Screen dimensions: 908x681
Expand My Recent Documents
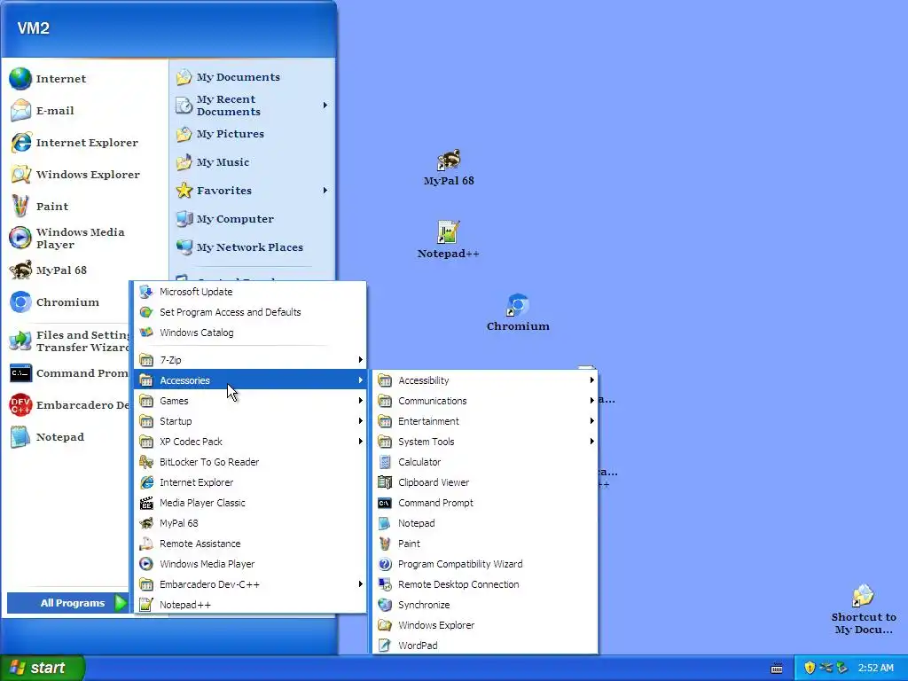pyautogui.click(x=252, y=106)
